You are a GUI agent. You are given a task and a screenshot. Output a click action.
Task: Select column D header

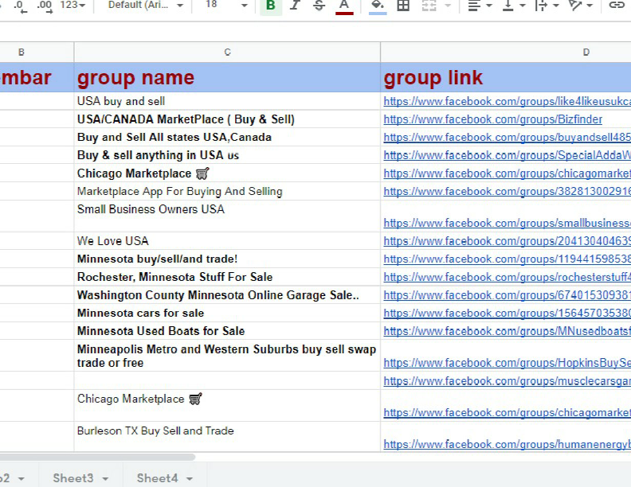tap(506, 53)
